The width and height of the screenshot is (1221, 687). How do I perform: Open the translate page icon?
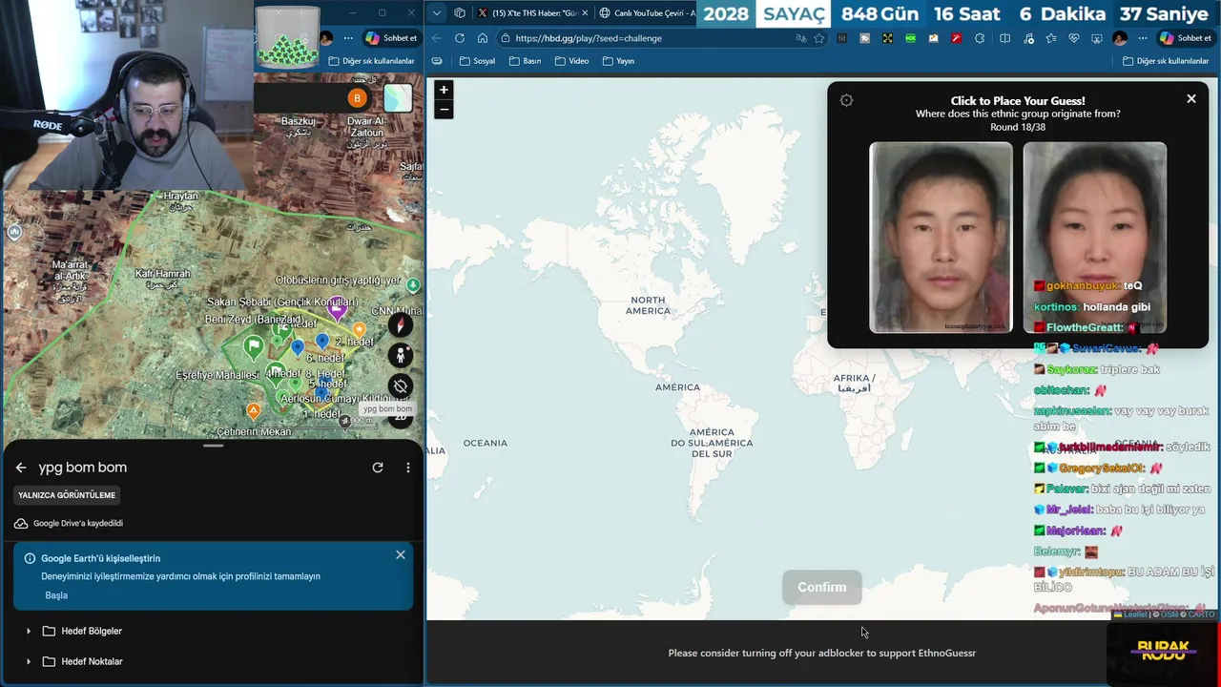(x=800, y=38)
